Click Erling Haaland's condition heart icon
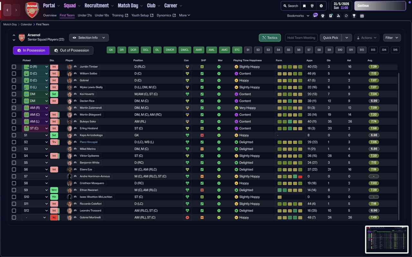Image resolution: width=412 pixels, height=257 pixels. click(187, 128)
